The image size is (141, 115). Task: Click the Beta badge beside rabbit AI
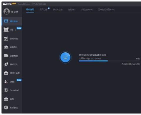19,80
